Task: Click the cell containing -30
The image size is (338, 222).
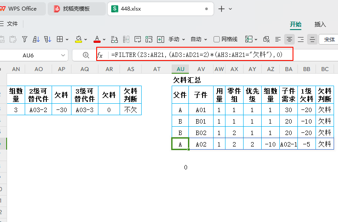Action: (x=61, y=109)
